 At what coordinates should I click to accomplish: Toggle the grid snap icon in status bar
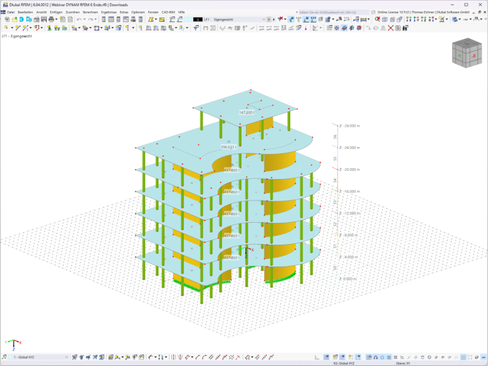369,357
